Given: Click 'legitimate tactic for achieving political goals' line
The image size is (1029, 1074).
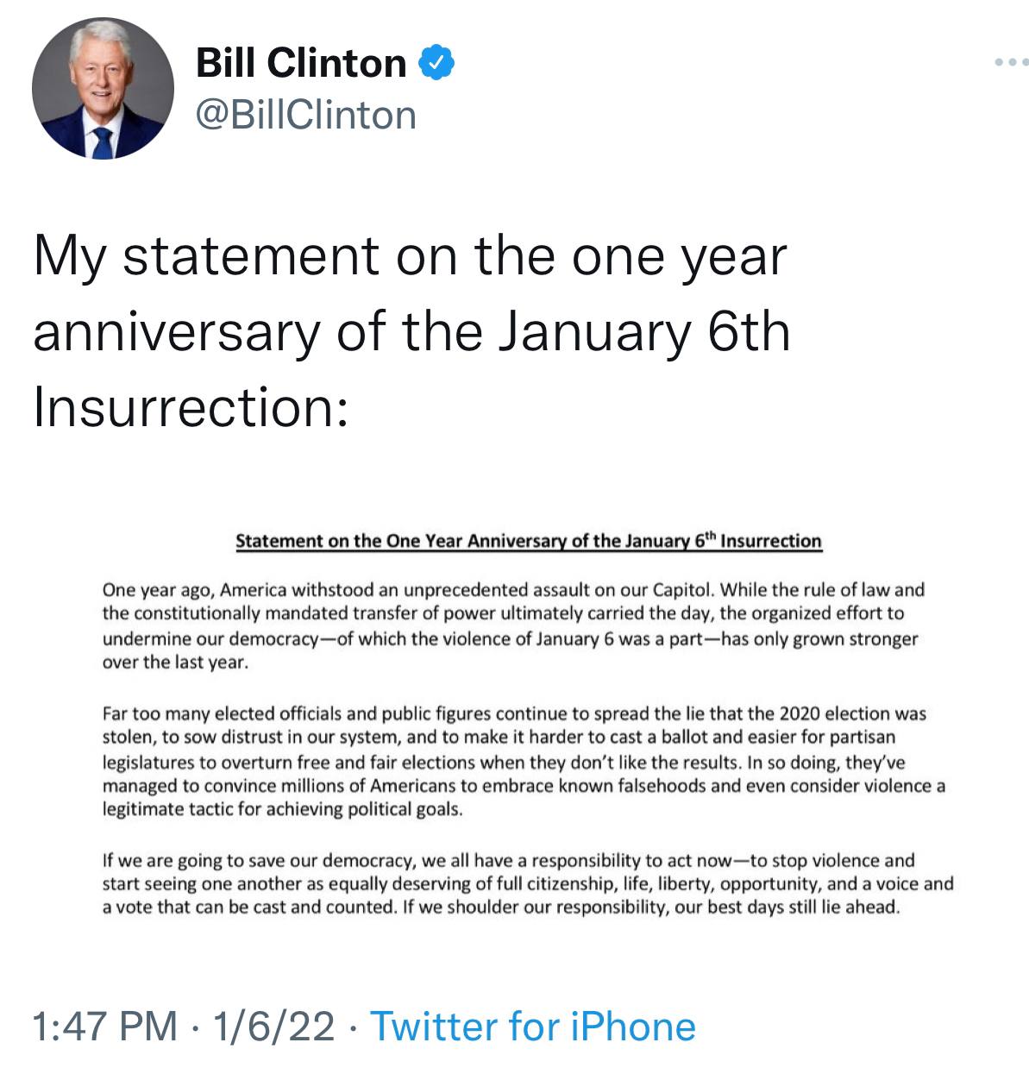Looking at the screenshot, I should [x=283, y=811].
